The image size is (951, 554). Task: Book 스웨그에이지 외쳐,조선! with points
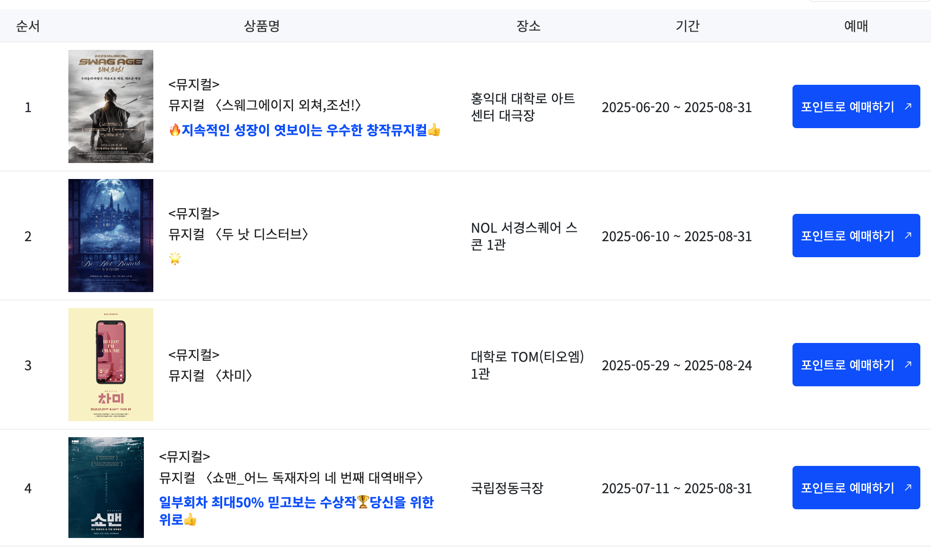[x=856, y=106]
